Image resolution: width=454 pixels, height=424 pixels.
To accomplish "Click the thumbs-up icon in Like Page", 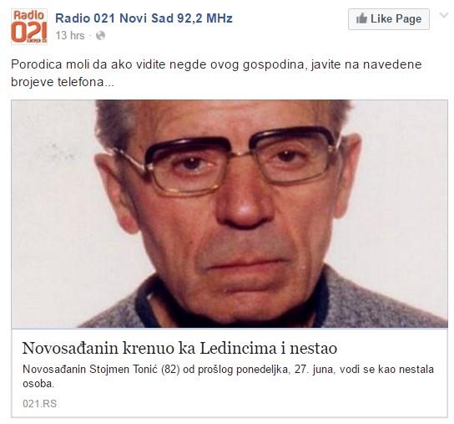I will pos(361,19).
